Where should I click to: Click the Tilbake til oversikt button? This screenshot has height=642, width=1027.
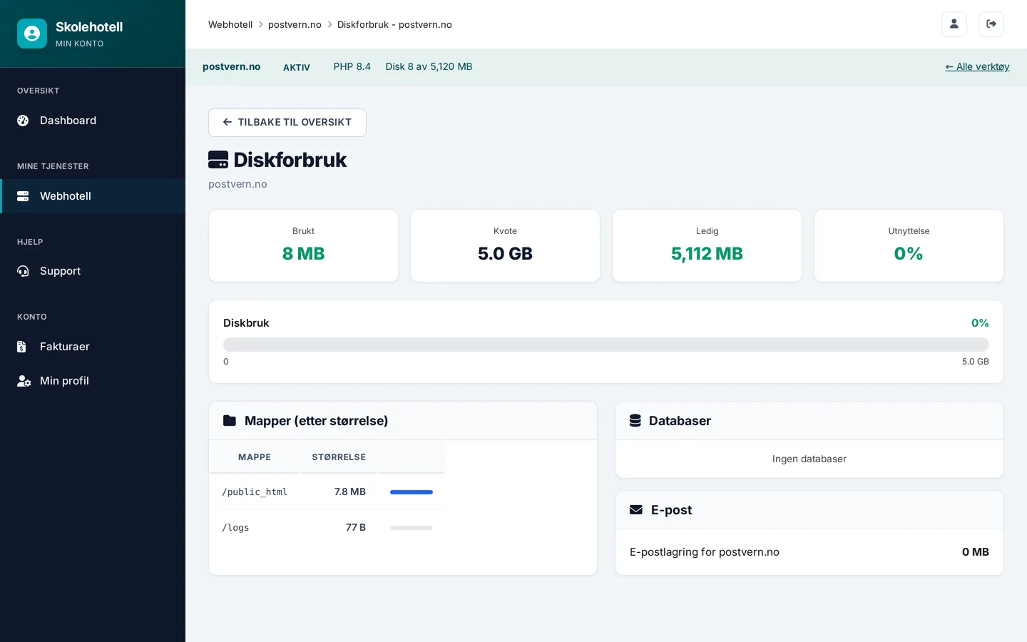tap(287, 123)
